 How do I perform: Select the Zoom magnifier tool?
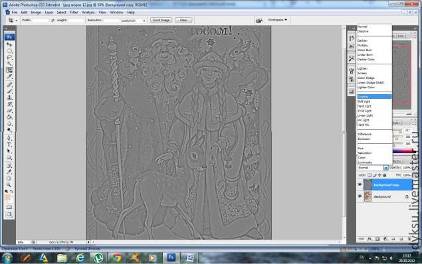[x=9, y=185]
